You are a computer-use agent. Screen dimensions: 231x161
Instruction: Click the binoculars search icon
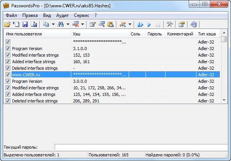point(60,24)
